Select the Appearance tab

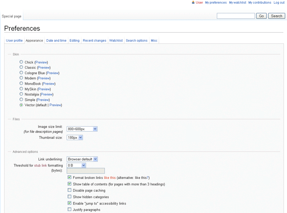[34, 40]
